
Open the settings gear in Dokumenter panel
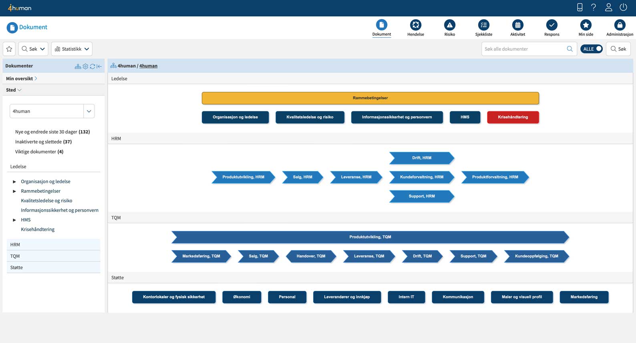tap(85, 66)
